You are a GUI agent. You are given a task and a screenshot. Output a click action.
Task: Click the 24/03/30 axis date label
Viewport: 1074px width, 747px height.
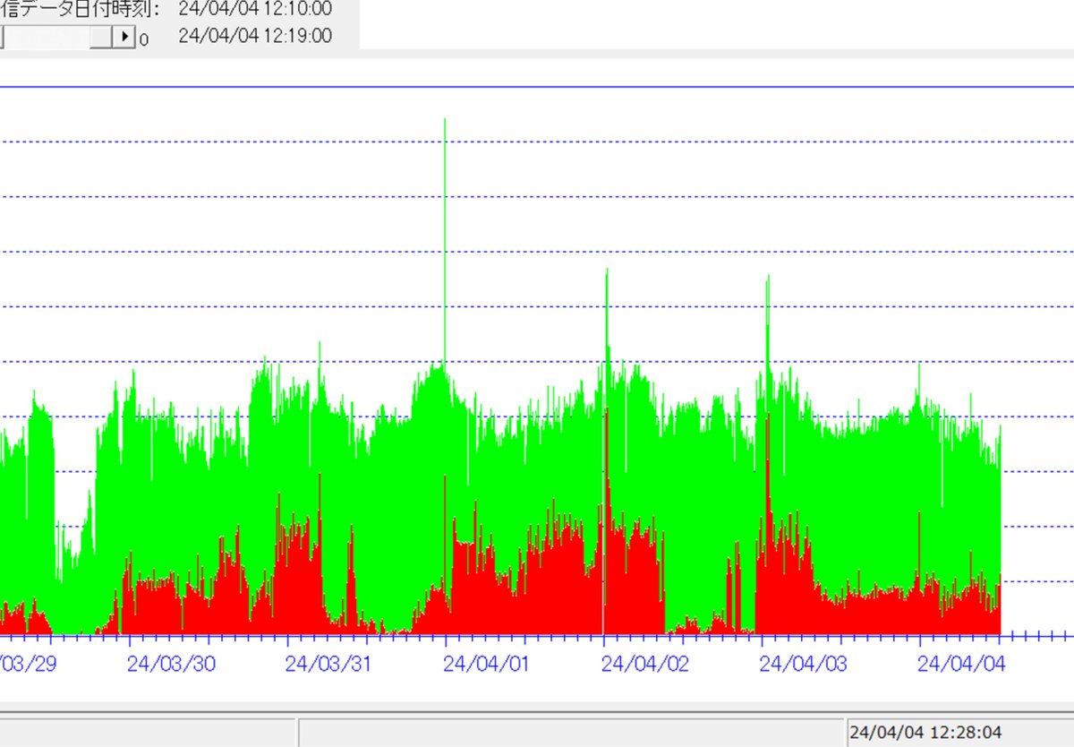click(x=171, y=664)
